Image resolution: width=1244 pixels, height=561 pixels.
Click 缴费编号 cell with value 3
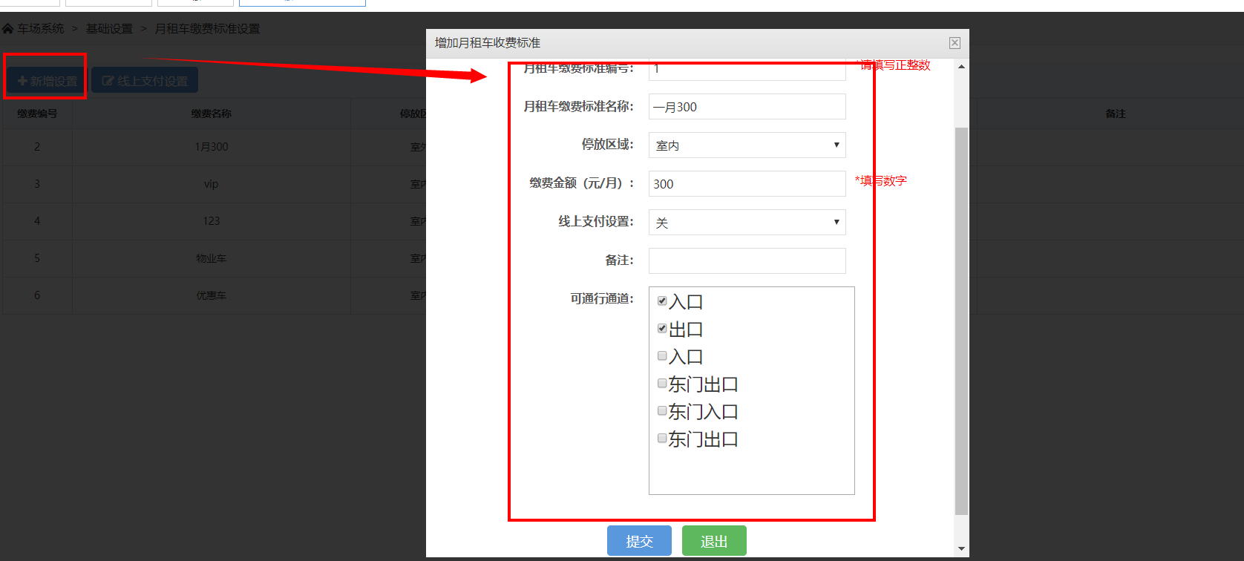(x=37, y=184)
